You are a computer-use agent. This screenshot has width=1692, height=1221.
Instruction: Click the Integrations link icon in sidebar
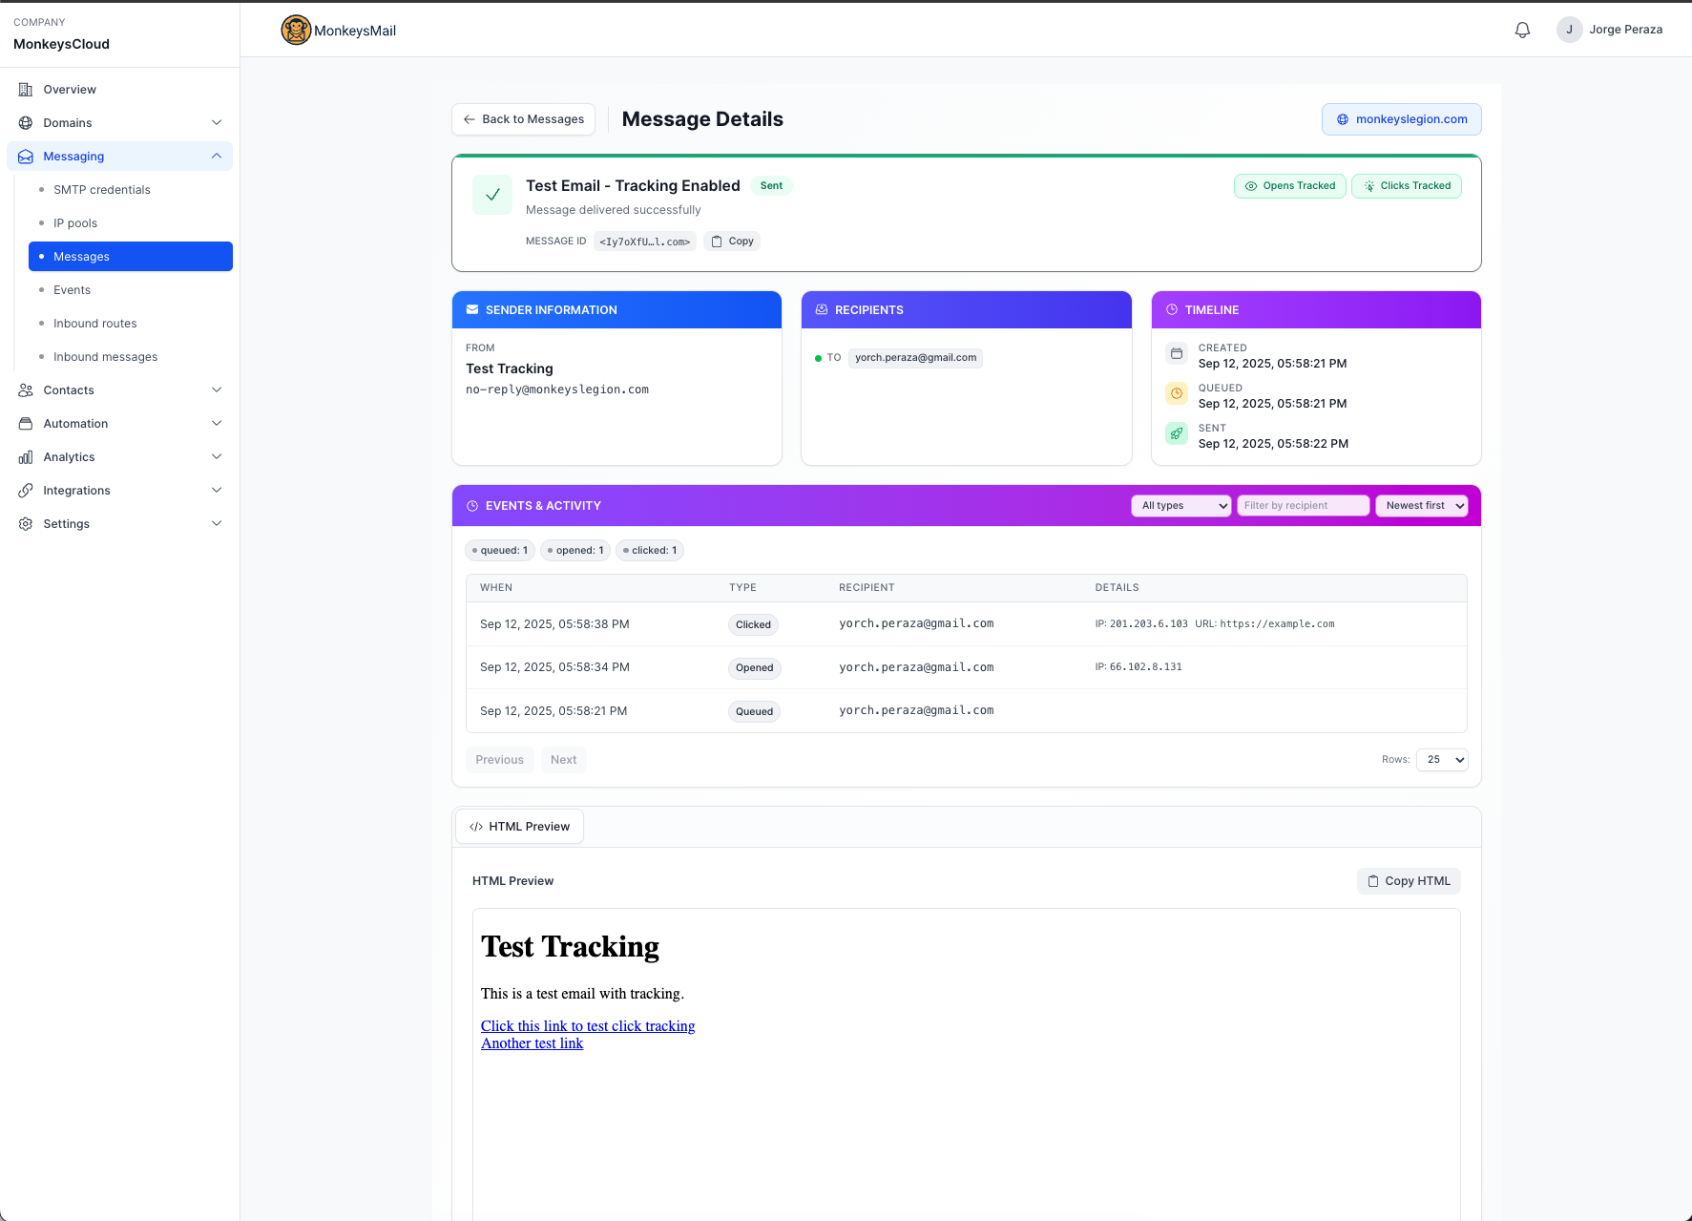click(26, 491)
